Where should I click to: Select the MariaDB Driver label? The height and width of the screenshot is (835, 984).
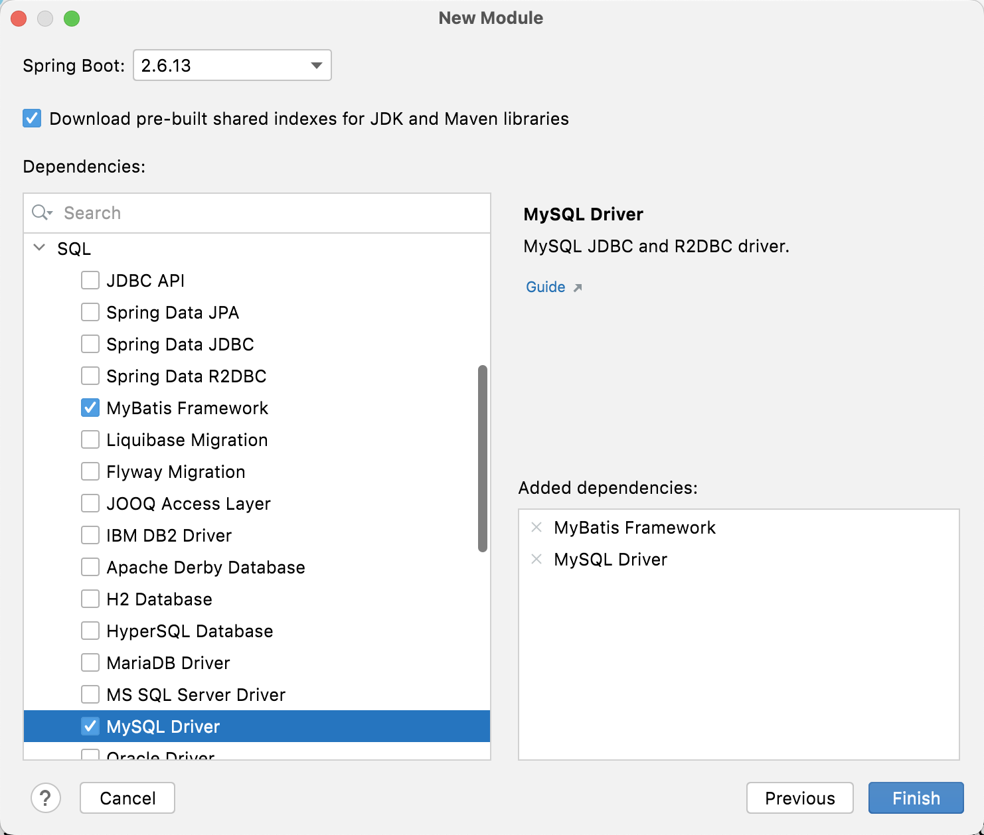[169, 663]
